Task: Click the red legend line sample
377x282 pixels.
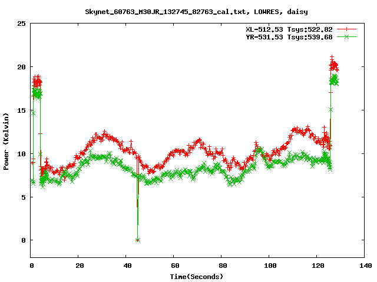Action: tap(346, 29)
